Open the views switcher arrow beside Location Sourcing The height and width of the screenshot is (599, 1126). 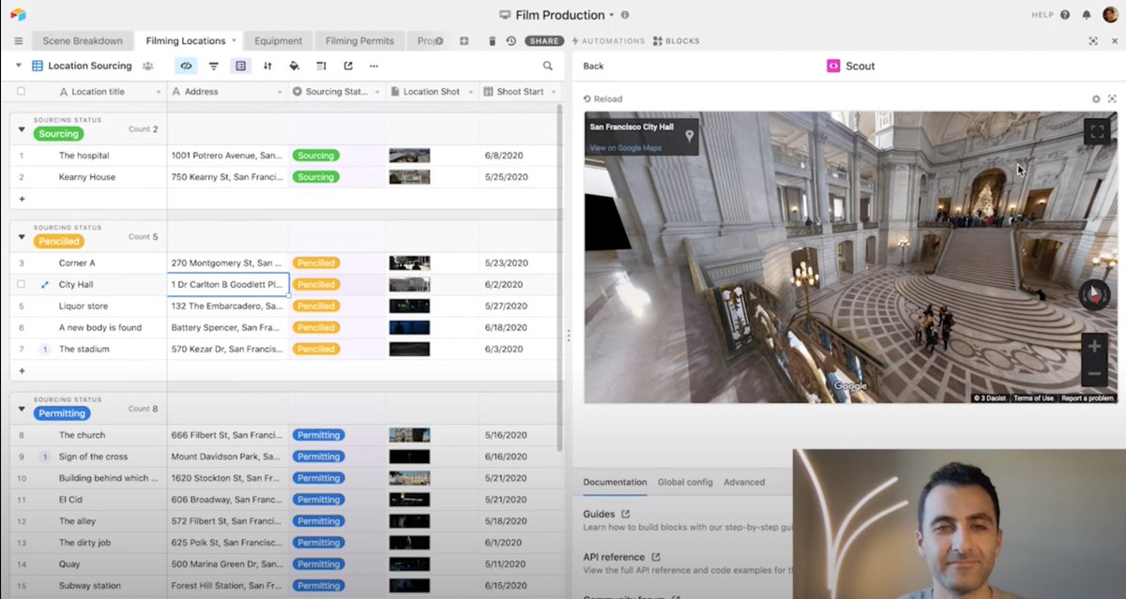[x=18, y=66]
